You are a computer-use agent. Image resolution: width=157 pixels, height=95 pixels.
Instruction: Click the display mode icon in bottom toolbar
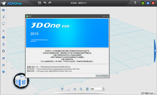pyautogui.click(x=75, y=89)
